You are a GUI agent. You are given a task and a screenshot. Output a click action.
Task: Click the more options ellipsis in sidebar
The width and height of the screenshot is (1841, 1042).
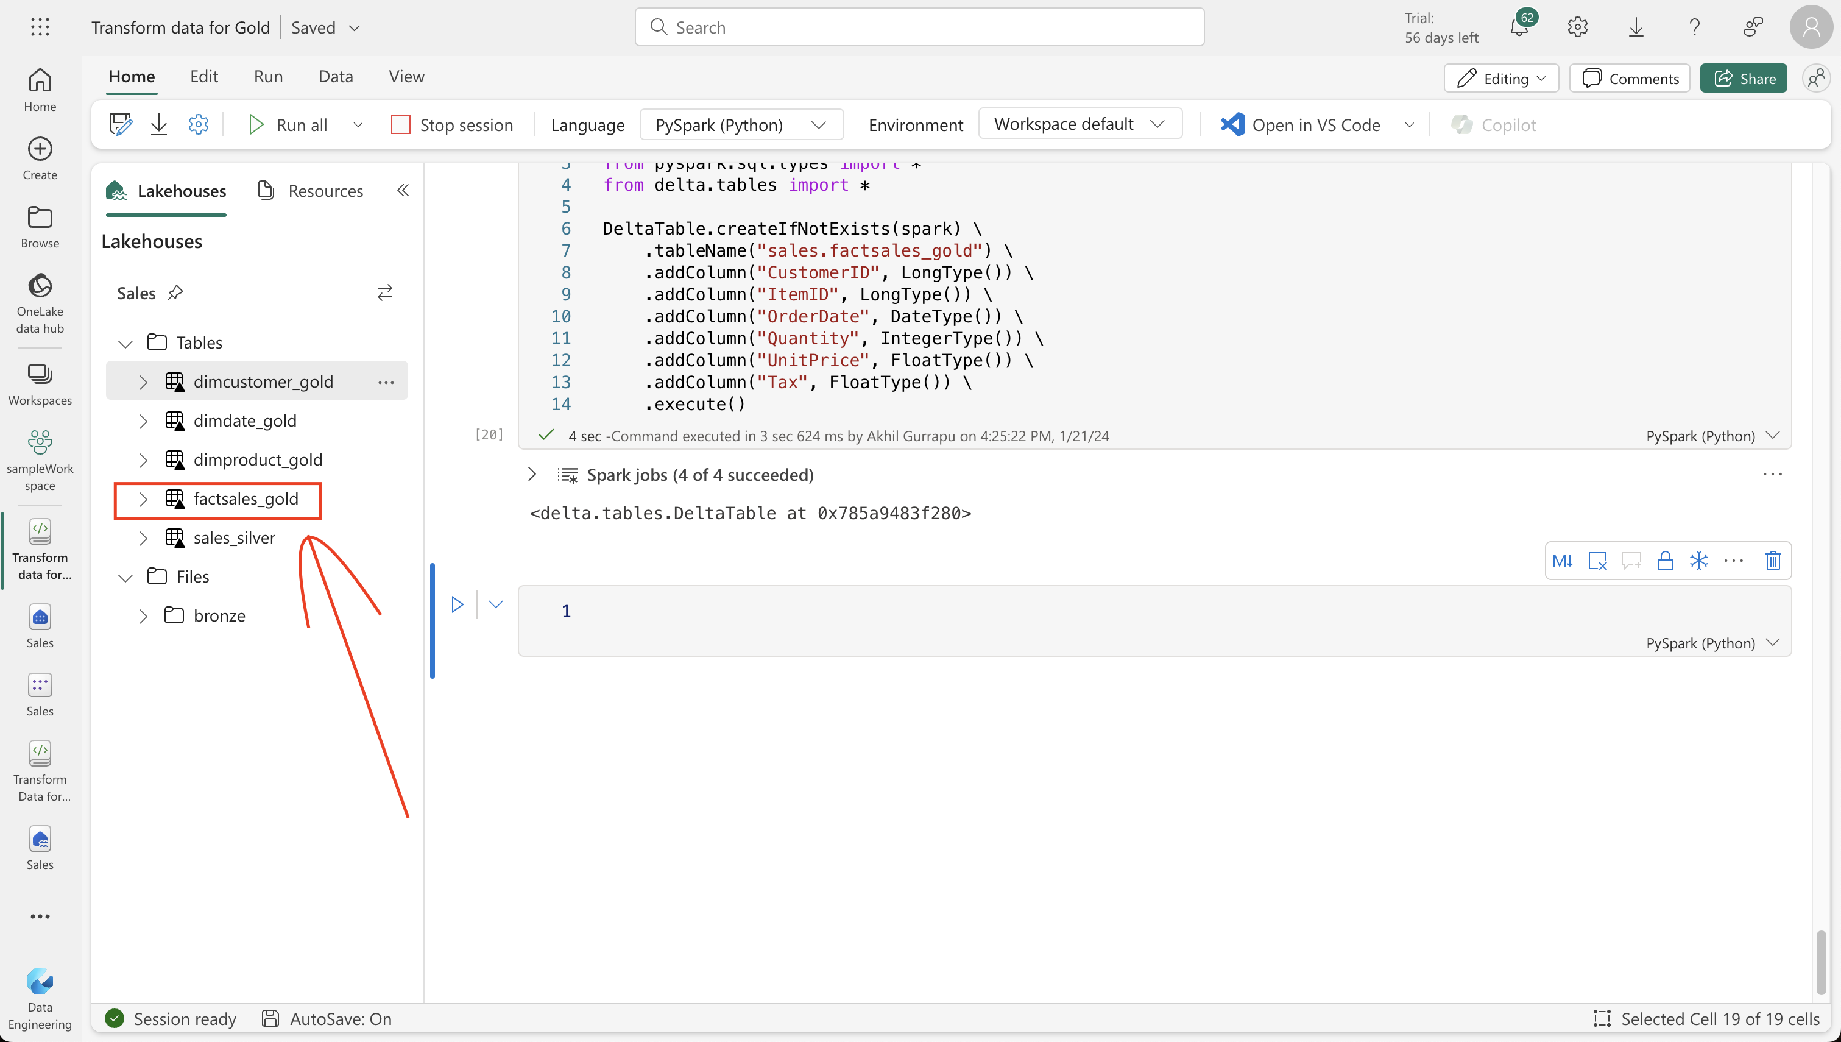point(40,916)
